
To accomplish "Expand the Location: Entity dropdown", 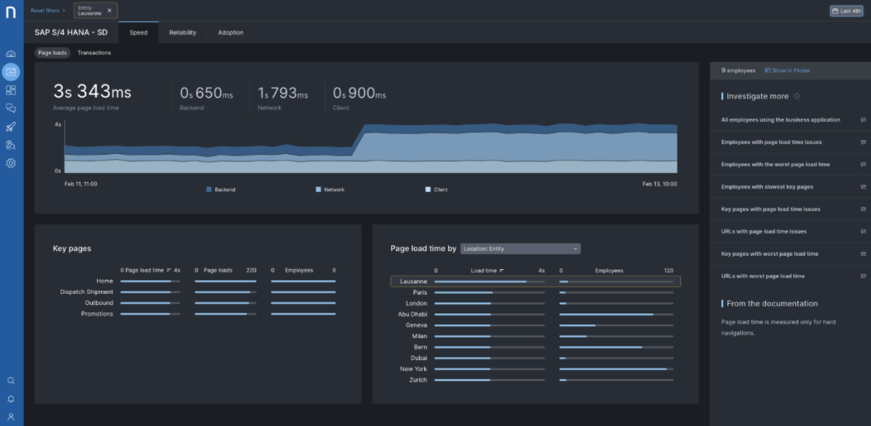I will (520, 249).
